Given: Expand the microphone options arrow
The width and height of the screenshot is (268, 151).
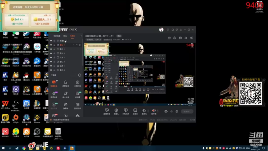Looking at the screenshot, I should click(148, 111).
